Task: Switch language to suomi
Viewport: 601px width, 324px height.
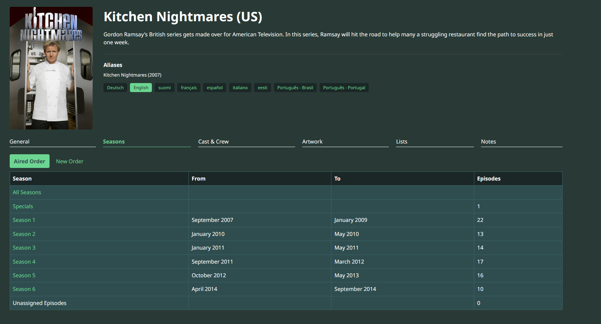Action: click(x=164, y=88)
